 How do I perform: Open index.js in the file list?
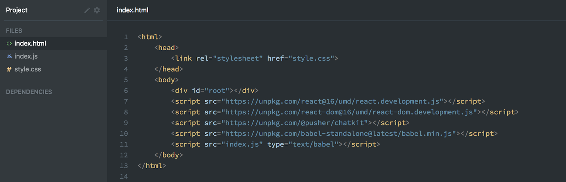point(53,57)
